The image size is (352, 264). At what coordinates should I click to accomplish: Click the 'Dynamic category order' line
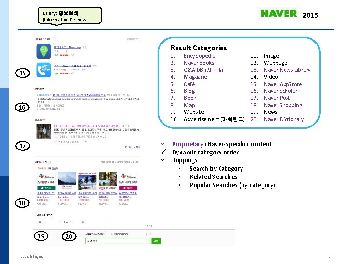coord(205,152)
